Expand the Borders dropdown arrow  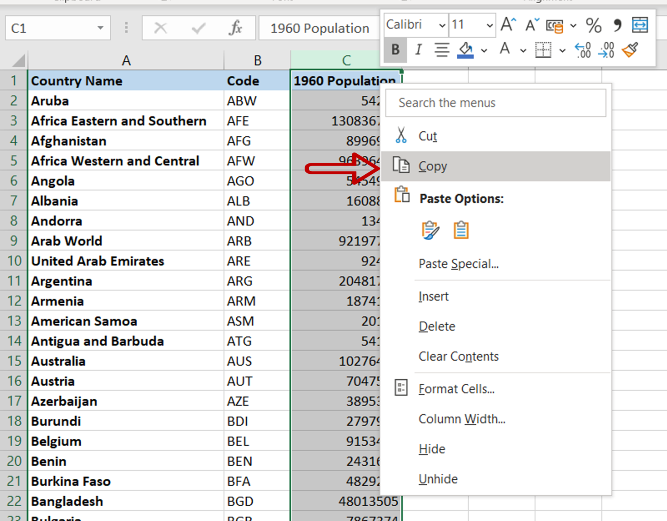[x=562, y=50]
